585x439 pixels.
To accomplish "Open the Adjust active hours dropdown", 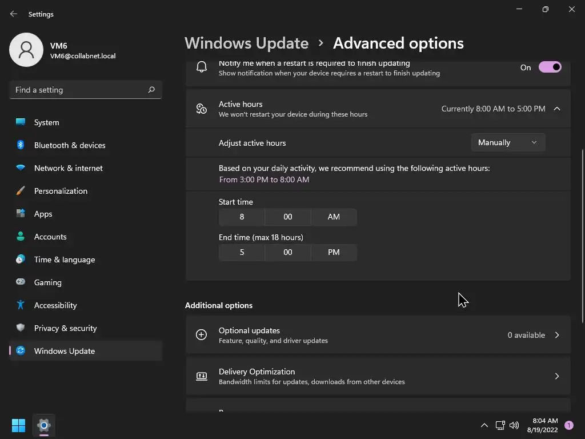I will (507, 142).
